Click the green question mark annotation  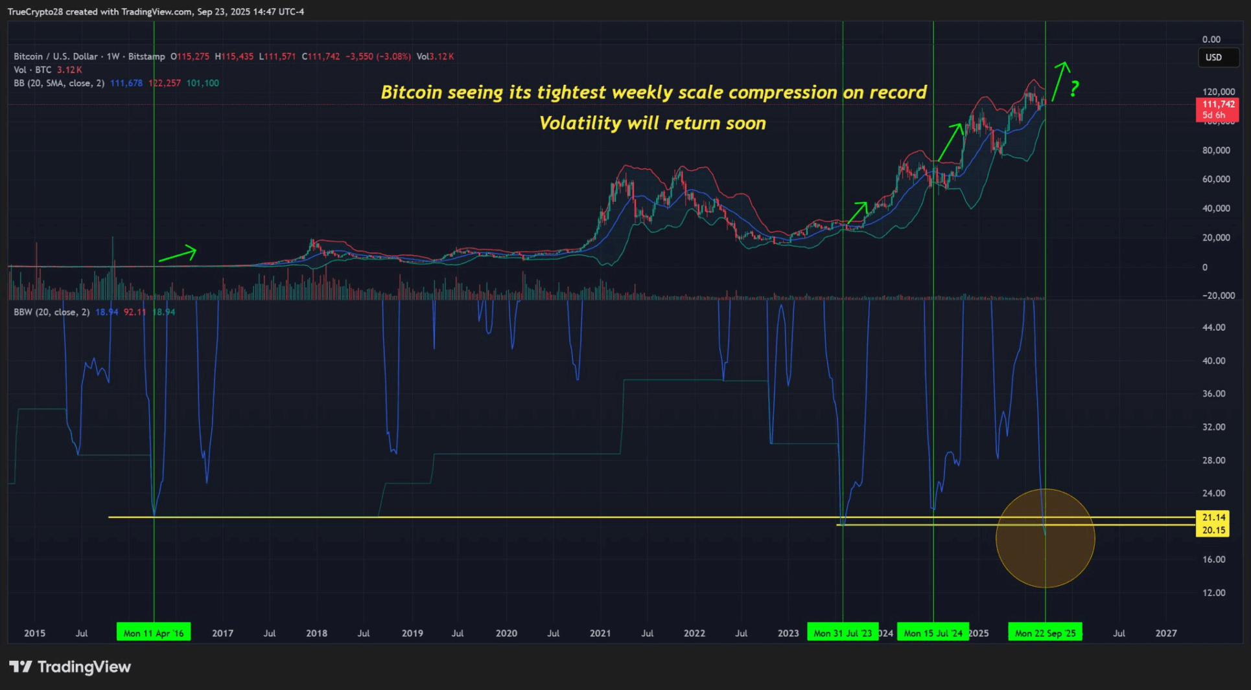pyautogui.click(x=1075, y=88)
